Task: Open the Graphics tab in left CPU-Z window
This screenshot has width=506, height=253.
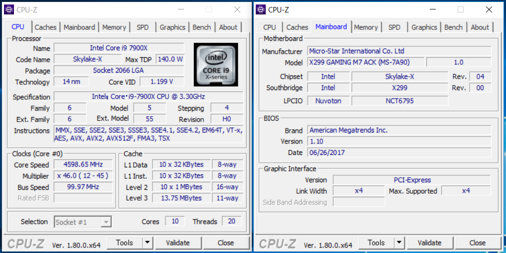Action: [172, 27]
